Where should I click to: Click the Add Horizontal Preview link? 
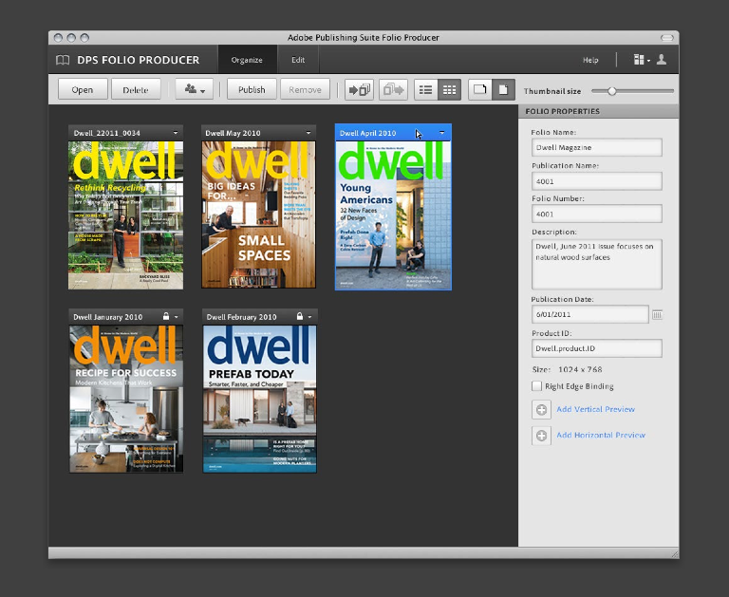[601, 436]
